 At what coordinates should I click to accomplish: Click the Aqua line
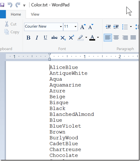tap(56, 79)
